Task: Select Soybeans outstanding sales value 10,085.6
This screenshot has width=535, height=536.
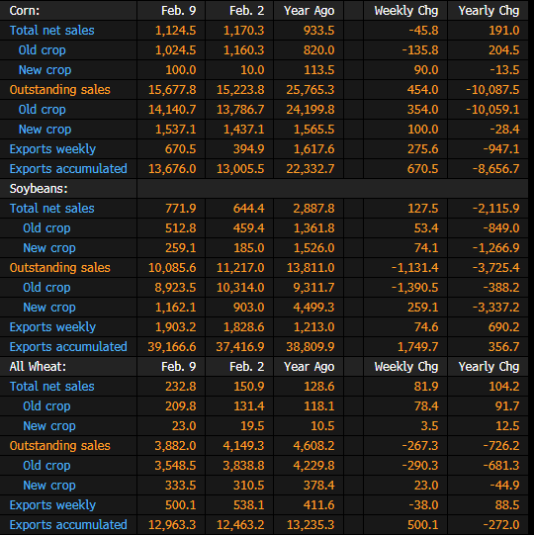Action: [x=172, y=268]
